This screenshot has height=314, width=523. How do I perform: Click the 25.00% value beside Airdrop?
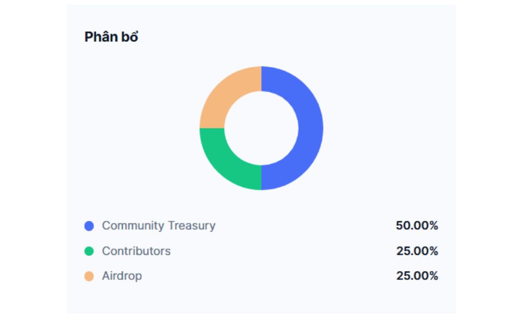[x=417, y=276]
